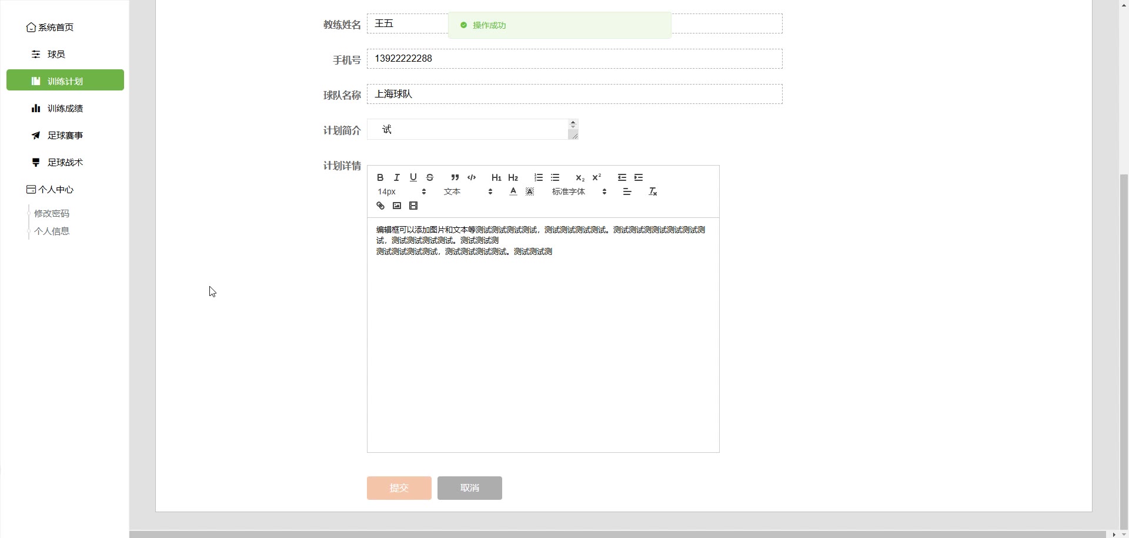Go to 系统首页 in the sidebar
Screen dimensions: 1129x538
click(x=50, y=28)
